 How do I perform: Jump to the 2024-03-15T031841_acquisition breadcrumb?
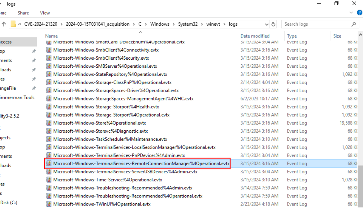click(x=98, y=24)
